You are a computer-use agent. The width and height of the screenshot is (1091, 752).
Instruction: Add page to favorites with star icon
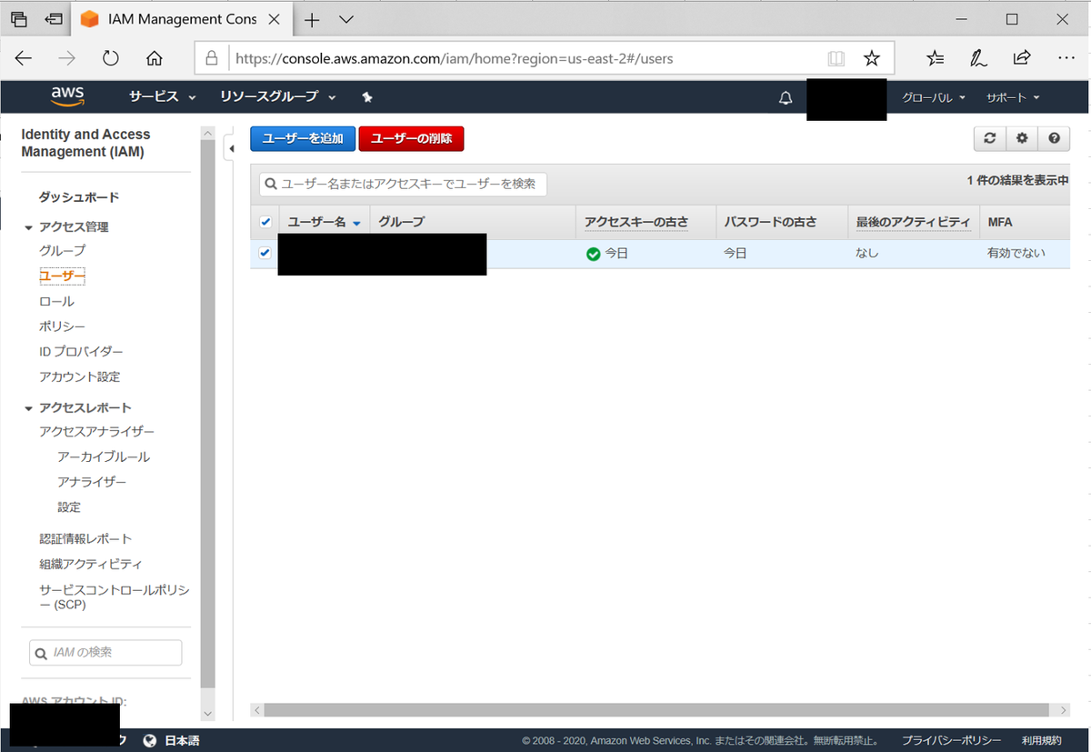[872, 58]
